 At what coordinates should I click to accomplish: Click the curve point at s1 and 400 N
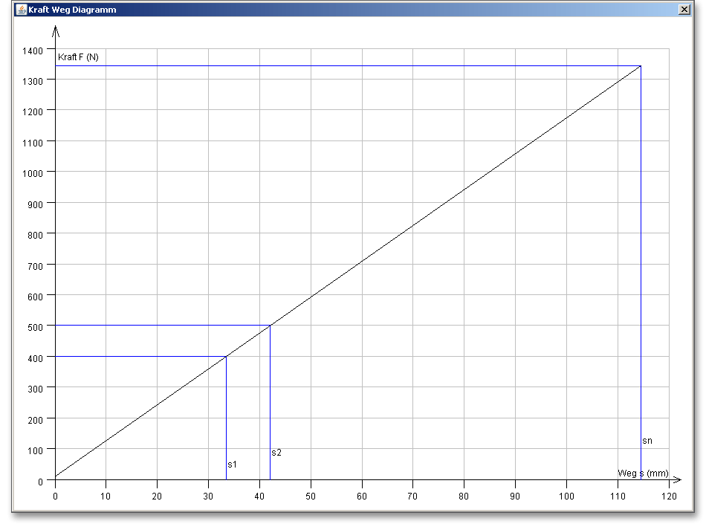pyautogui.click(x=226, y=357)
